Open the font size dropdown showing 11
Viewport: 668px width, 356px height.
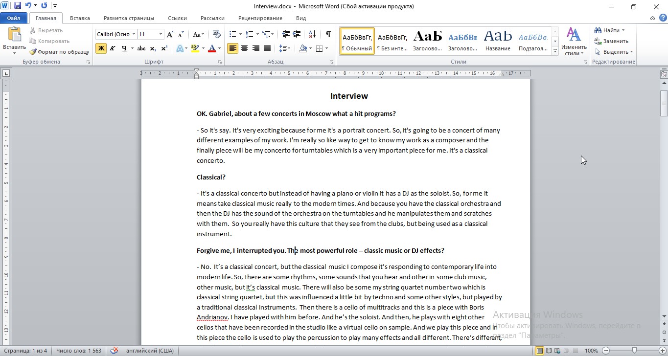pyautogui.click(x=161, y=34)
